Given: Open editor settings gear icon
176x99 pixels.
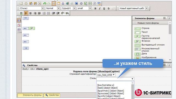Looking at the screenshot, I should 26,4.
